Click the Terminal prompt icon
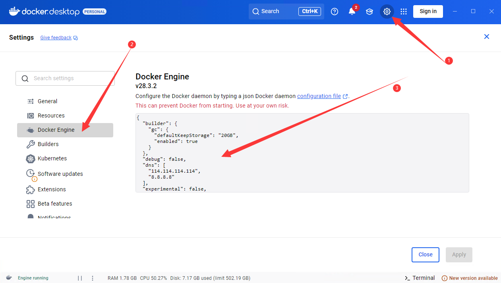Viewport: 501px width, 283px height. [x=407, y=278]
